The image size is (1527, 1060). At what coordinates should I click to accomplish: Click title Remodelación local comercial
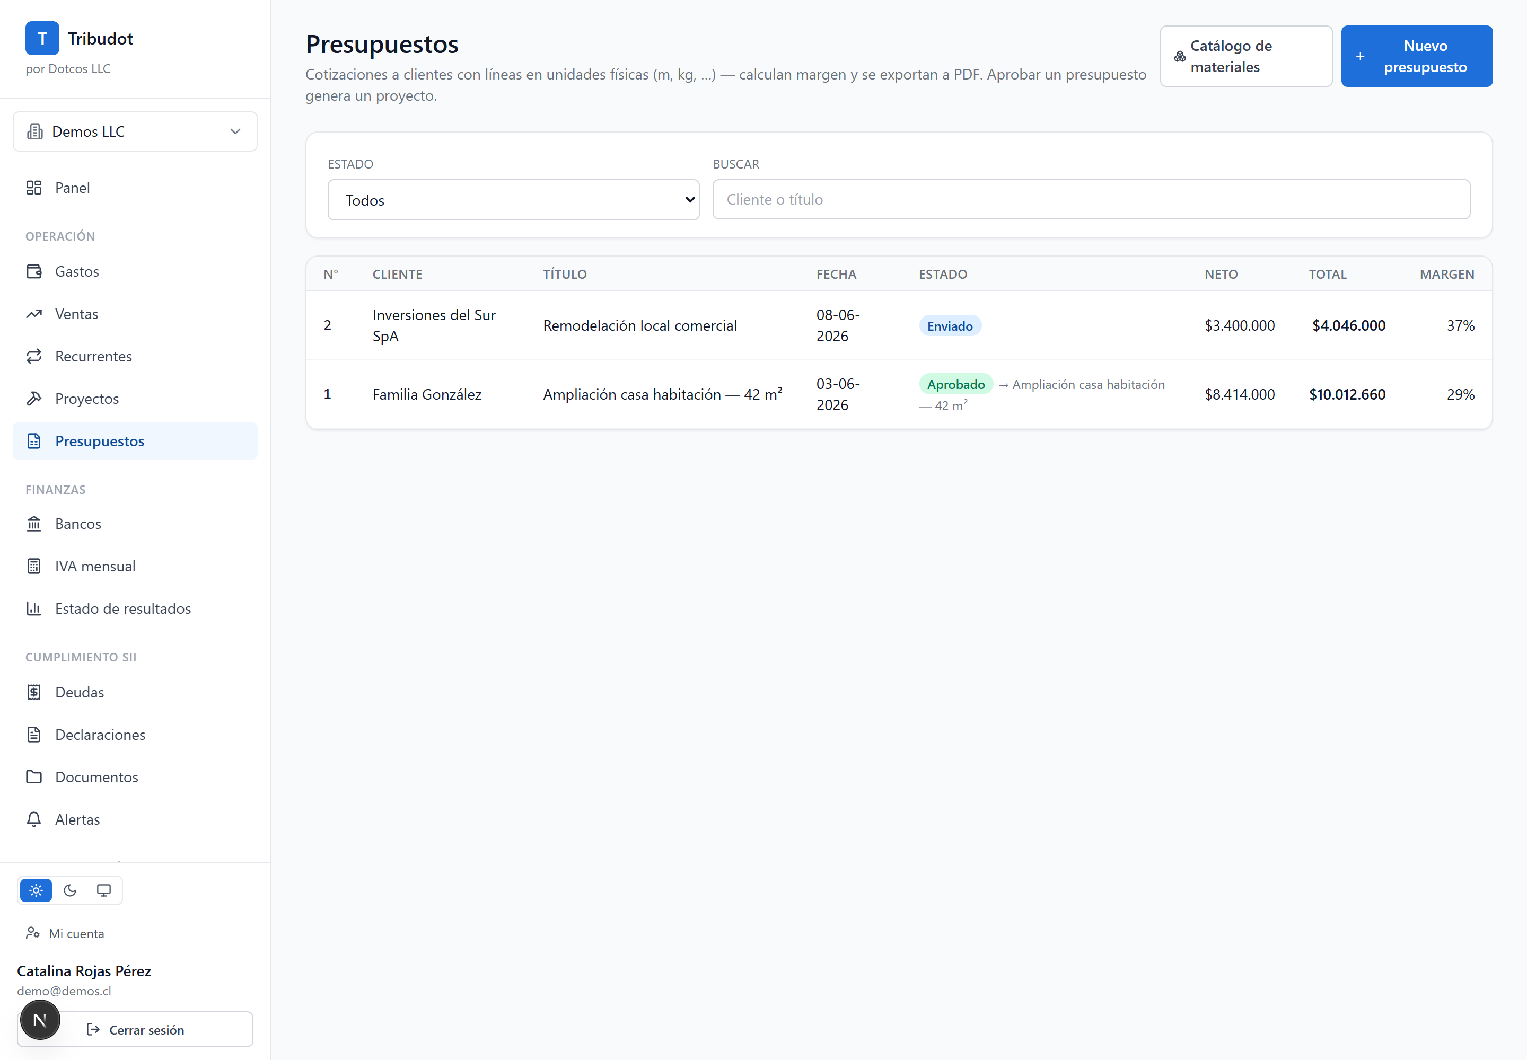(x=640, y=325)
